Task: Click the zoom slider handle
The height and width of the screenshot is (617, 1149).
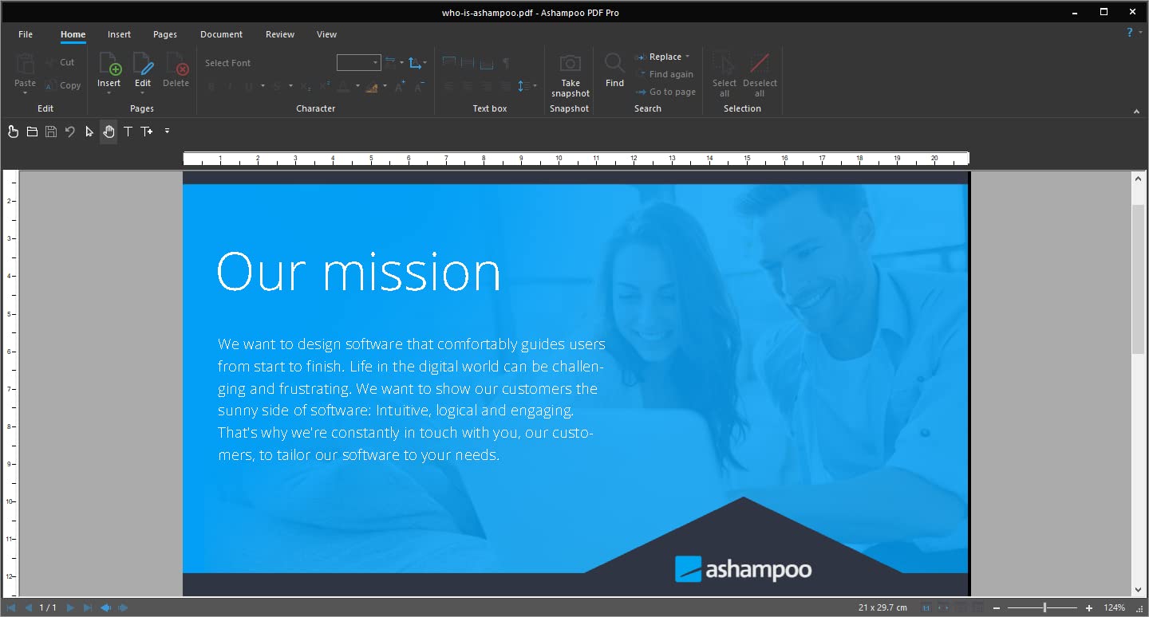Action: (x=1044, y=608)
